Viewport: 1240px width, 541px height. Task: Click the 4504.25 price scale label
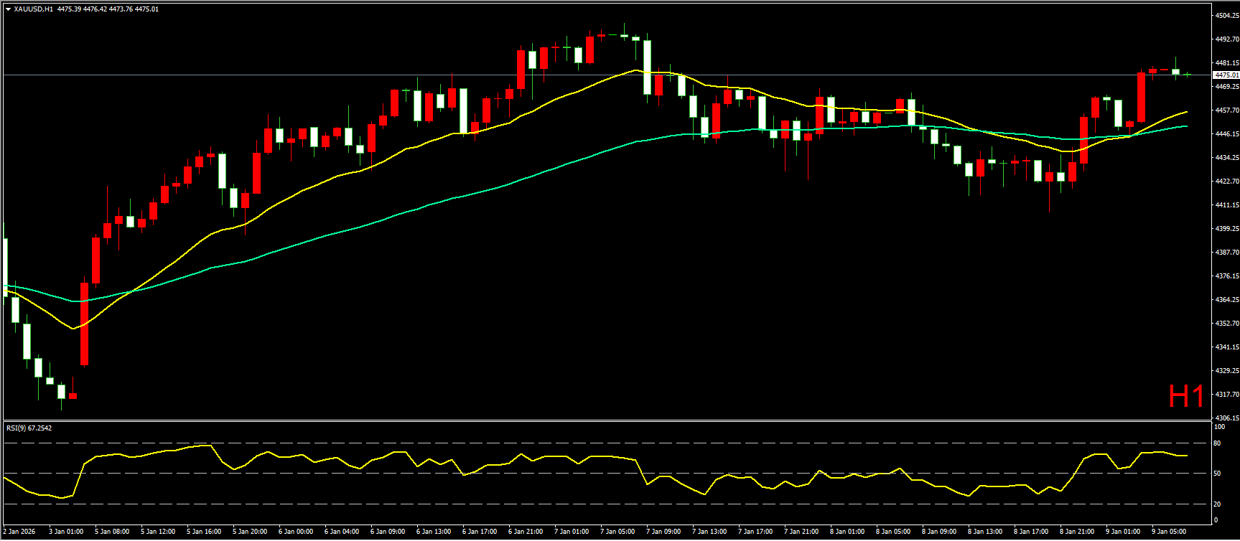[1226, 15]
